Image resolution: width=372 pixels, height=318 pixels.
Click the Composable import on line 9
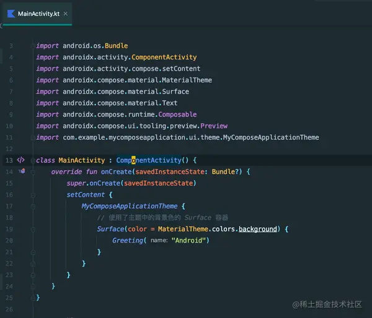pyautogui.click(x=177, y=114)
